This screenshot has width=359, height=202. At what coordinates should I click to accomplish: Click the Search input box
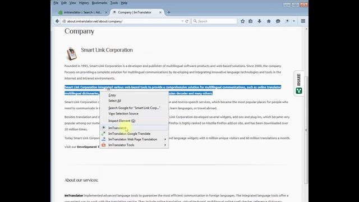tap(214, 21)
